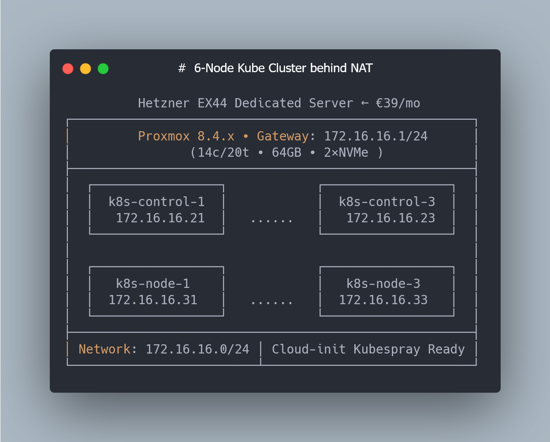The image size is (550, 442).
Task: Select the k8s-control-1 node name
Action: 156,202
